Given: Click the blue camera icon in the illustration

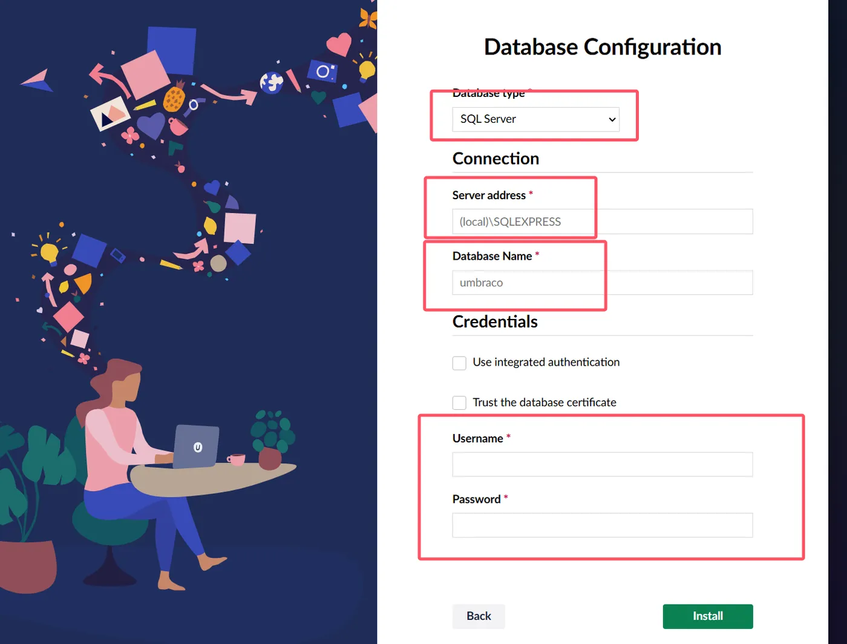Looking at the screenshot, I should coord(322,72).
